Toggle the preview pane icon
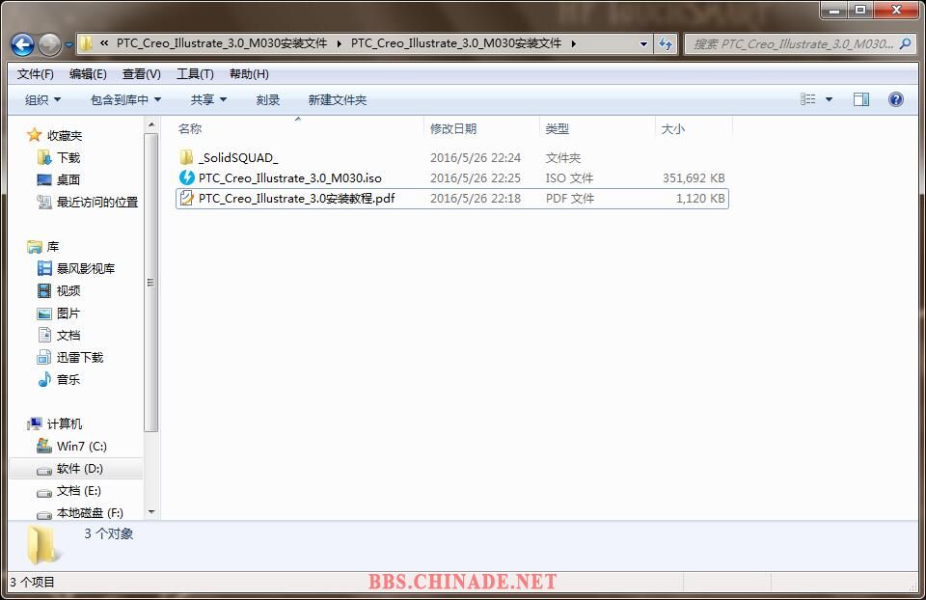Screen dimensions: 926x600 coord(861,99)
